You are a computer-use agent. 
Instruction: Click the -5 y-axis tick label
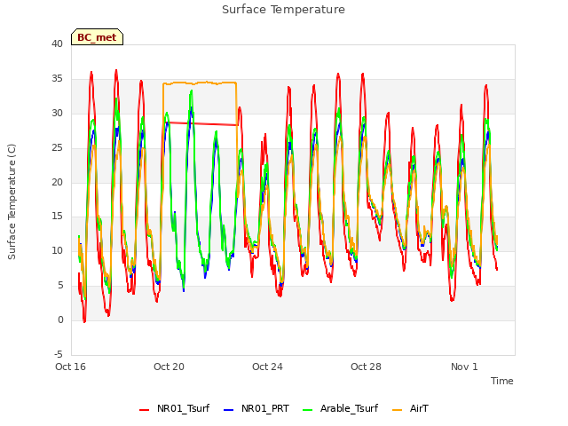[59, 354]
